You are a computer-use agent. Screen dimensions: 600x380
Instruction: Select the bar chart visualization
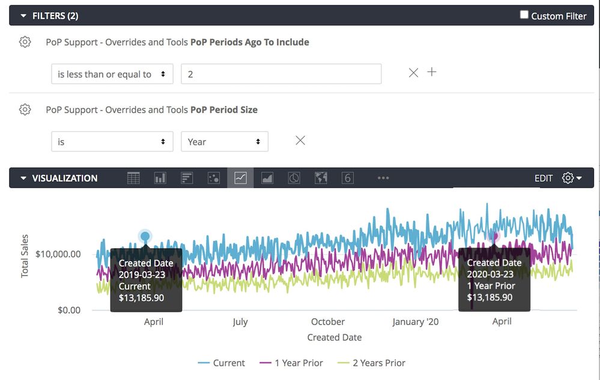[x=187, y=178]
